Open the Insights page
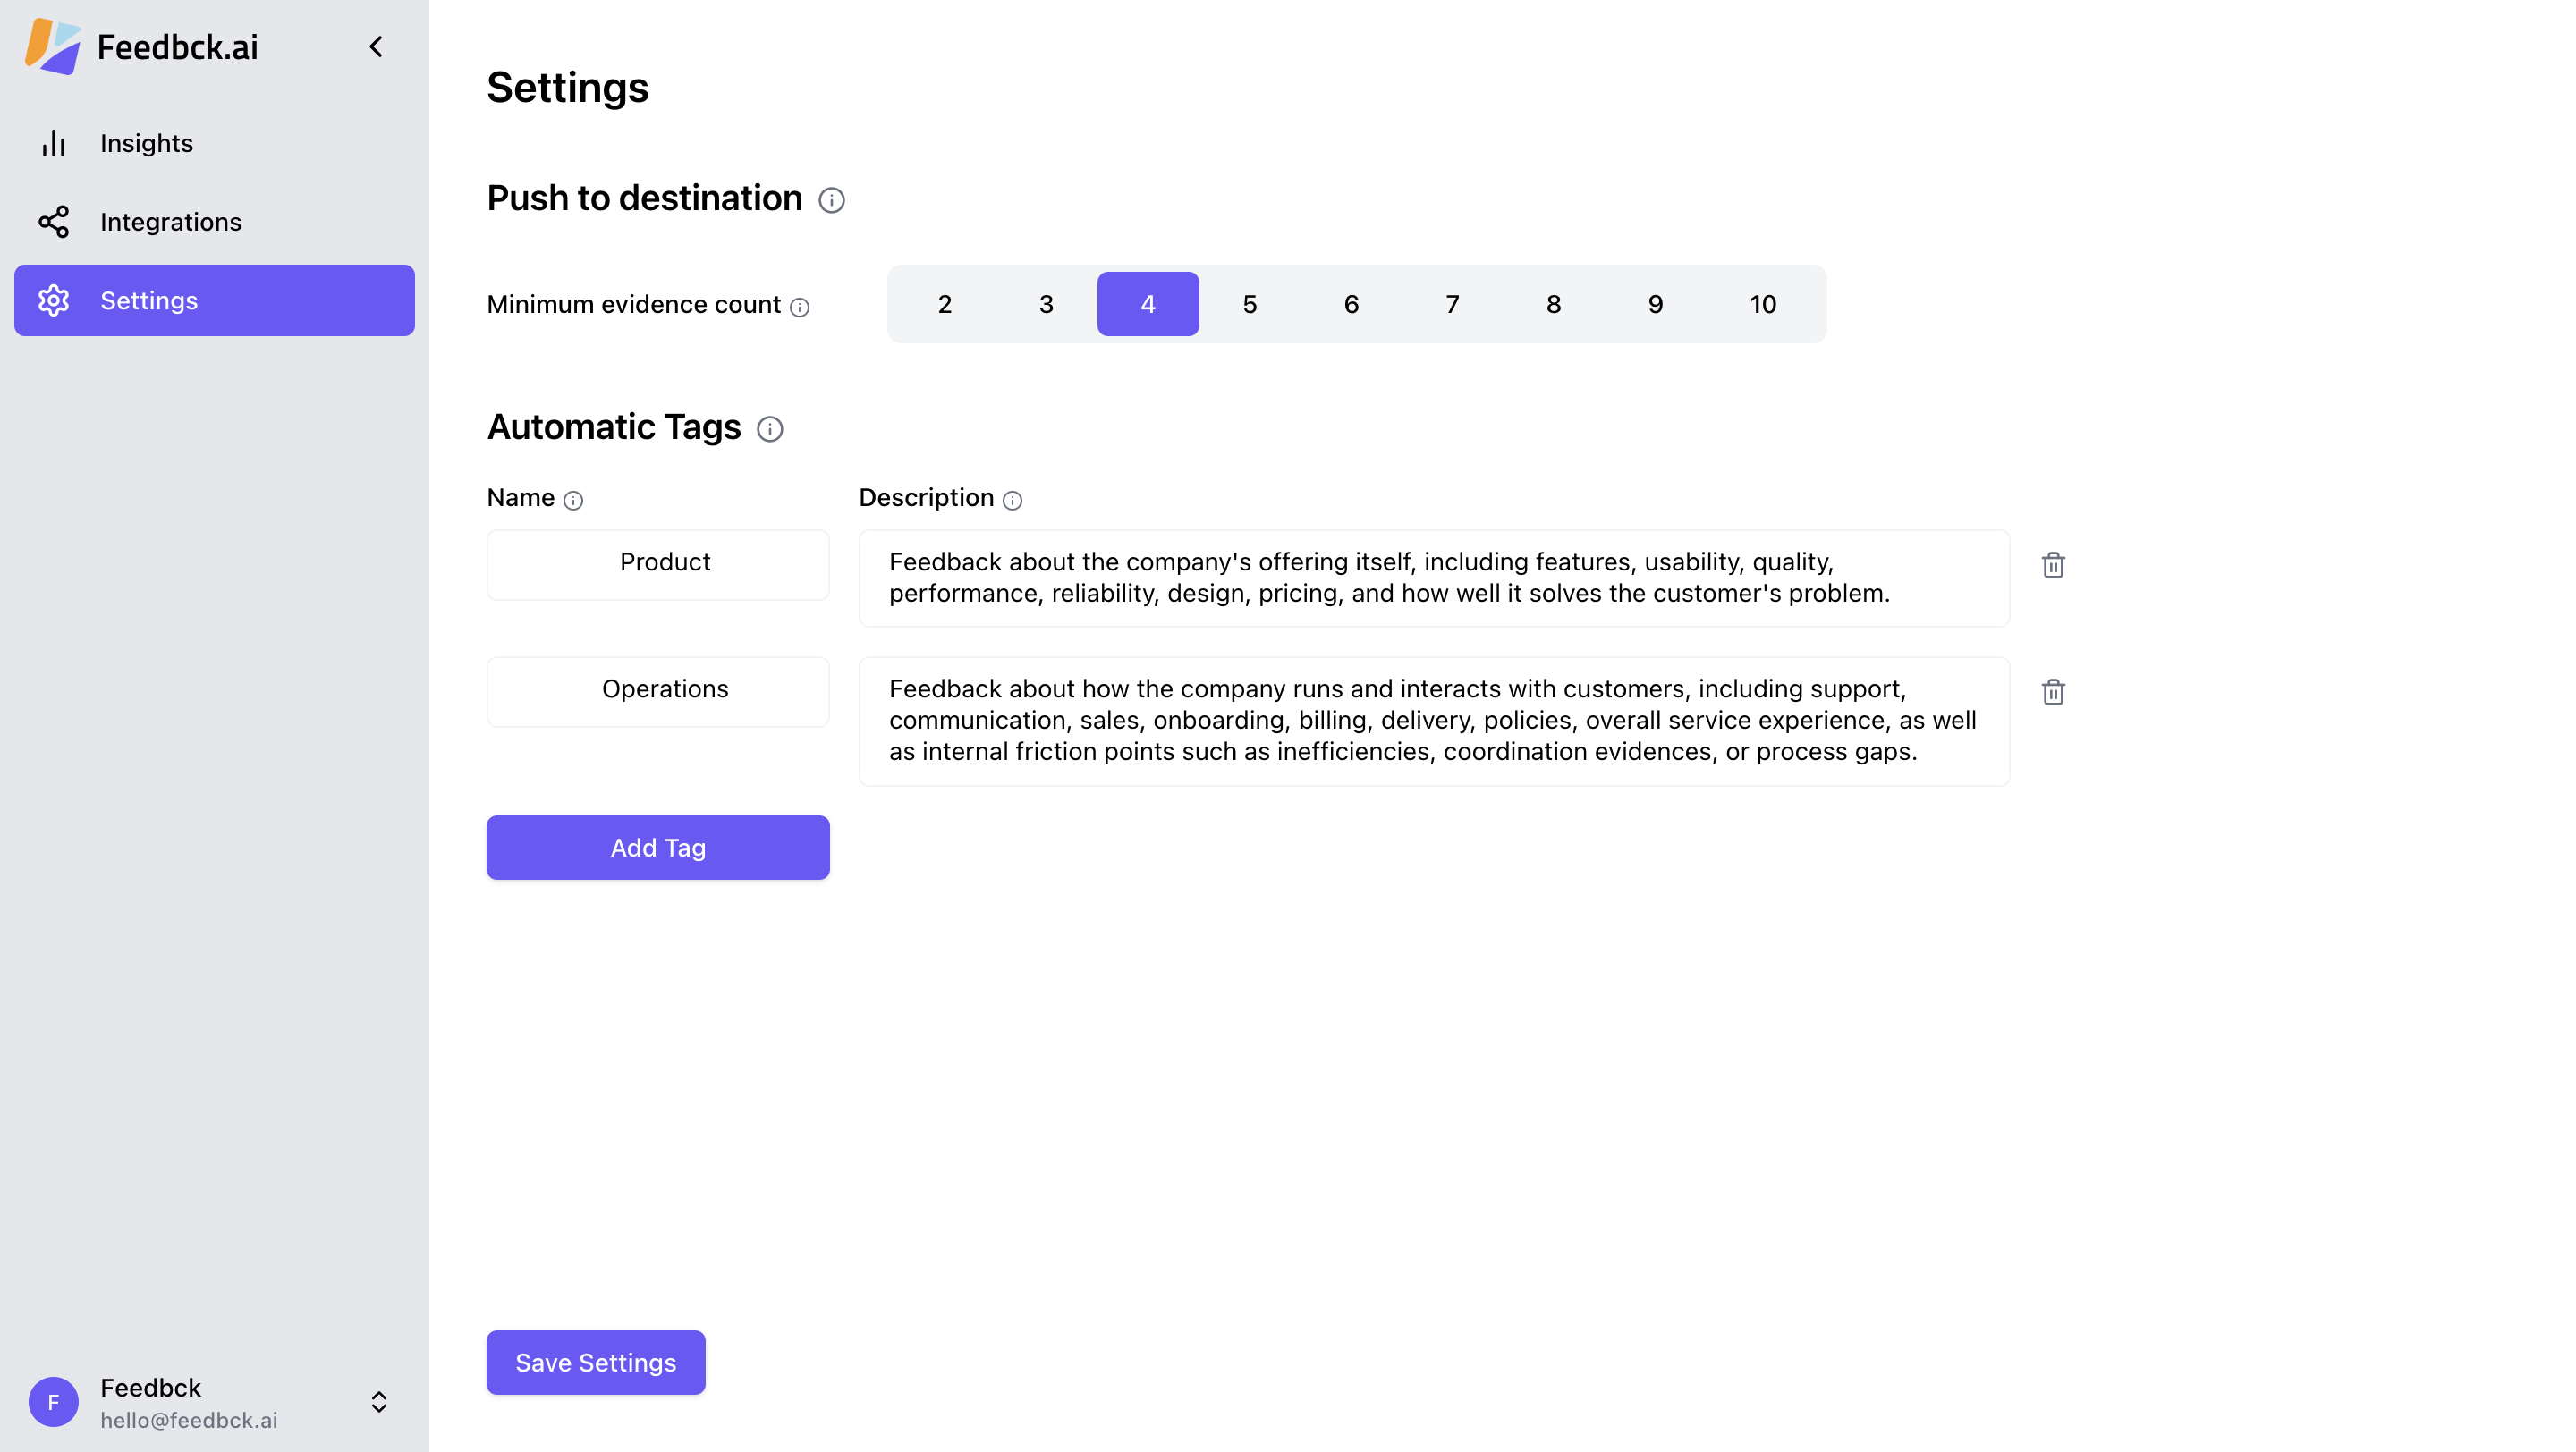Viewport: 2576px width, 1452px height. [146, 144]
